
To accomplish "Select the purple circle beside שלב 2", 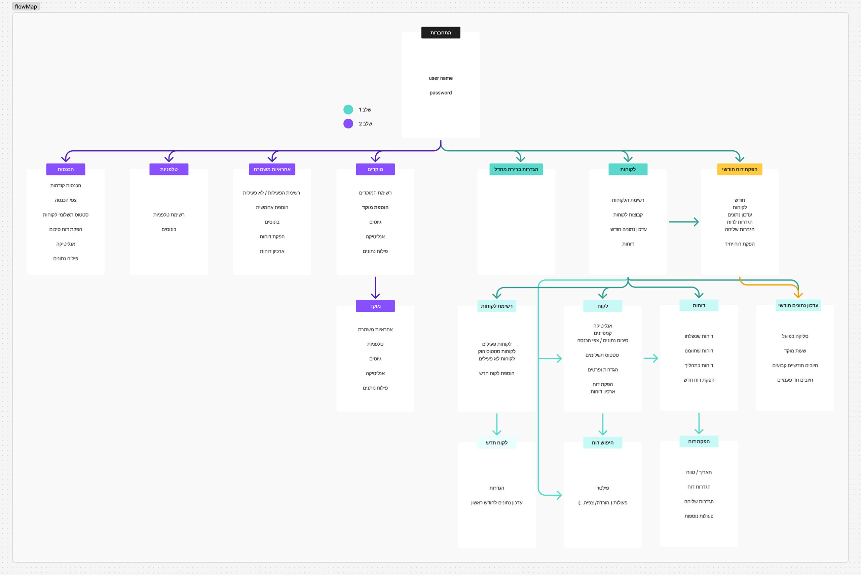I will click(x=348, y=124).
